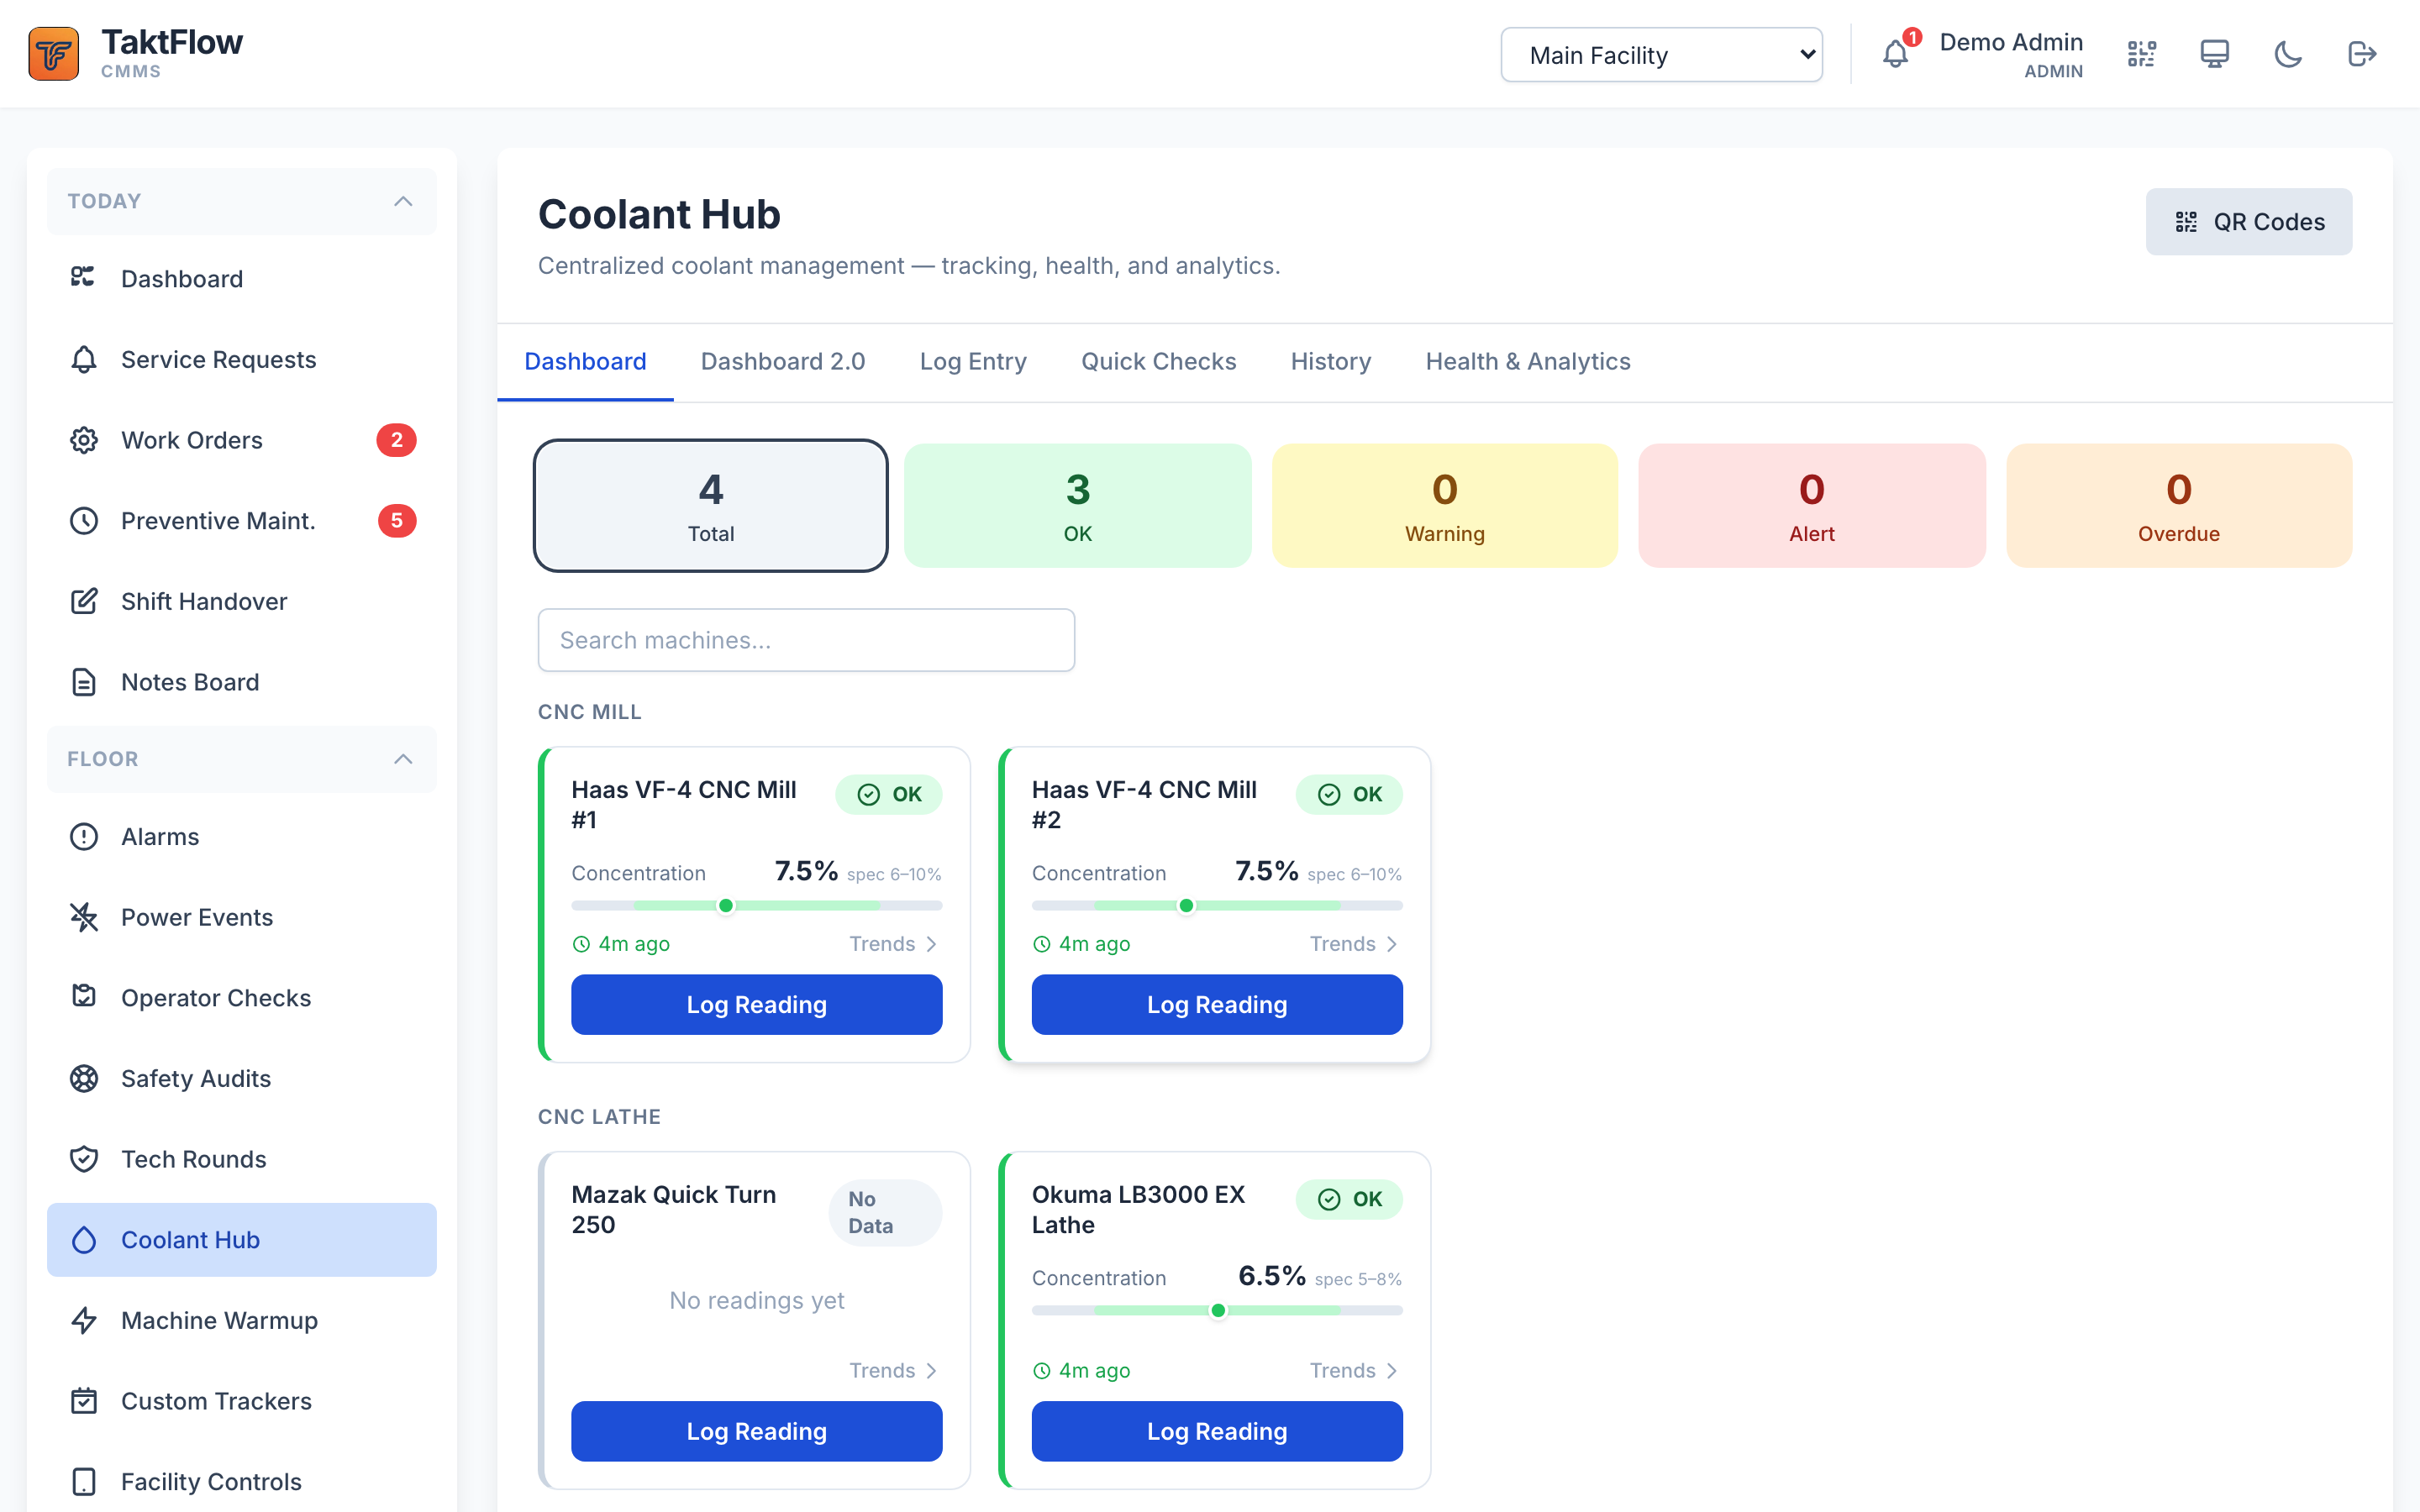Open the notifications bell in header

coord(1895,54)
